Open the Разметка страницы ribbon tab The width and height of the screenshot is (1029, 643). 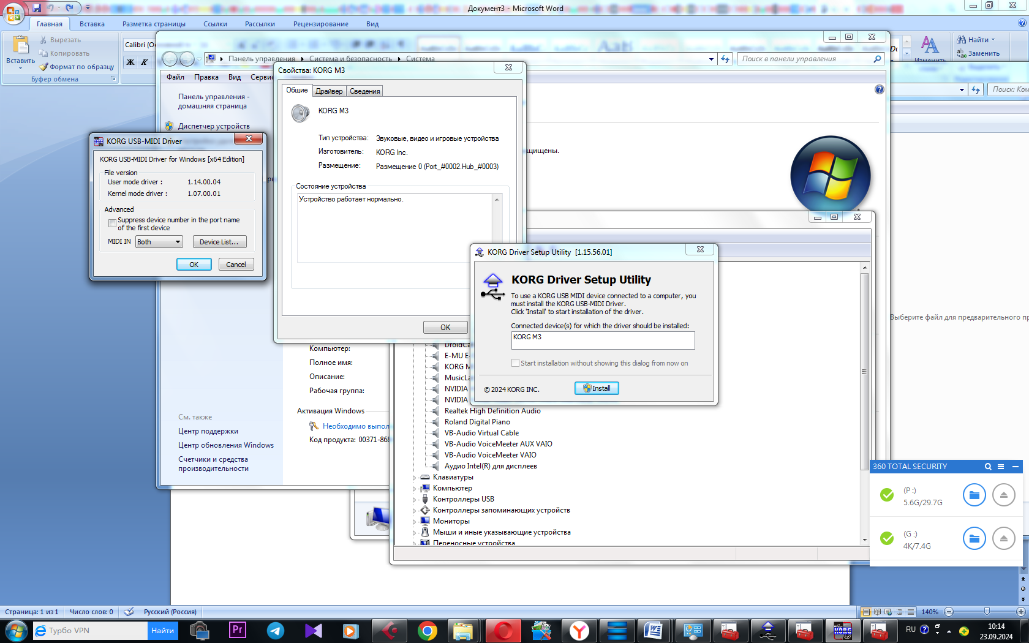[154, 24]
